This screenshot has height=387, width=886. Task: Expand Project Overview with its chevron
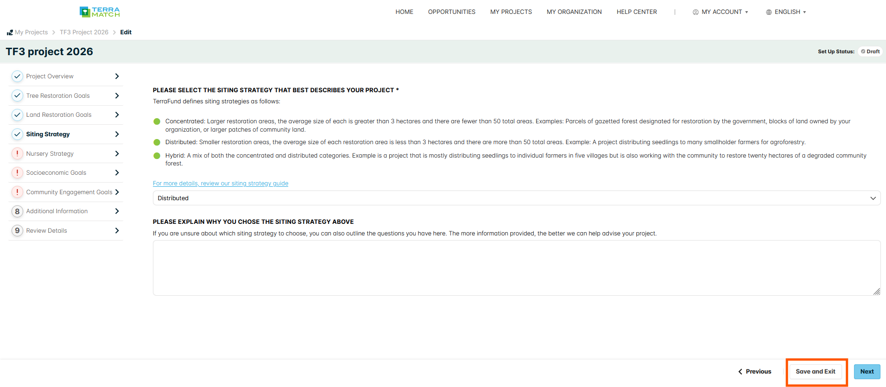pyautogui.click(x=117, y=76)
